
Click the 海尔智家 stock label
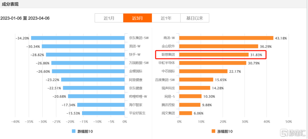(x=135, y=105)
